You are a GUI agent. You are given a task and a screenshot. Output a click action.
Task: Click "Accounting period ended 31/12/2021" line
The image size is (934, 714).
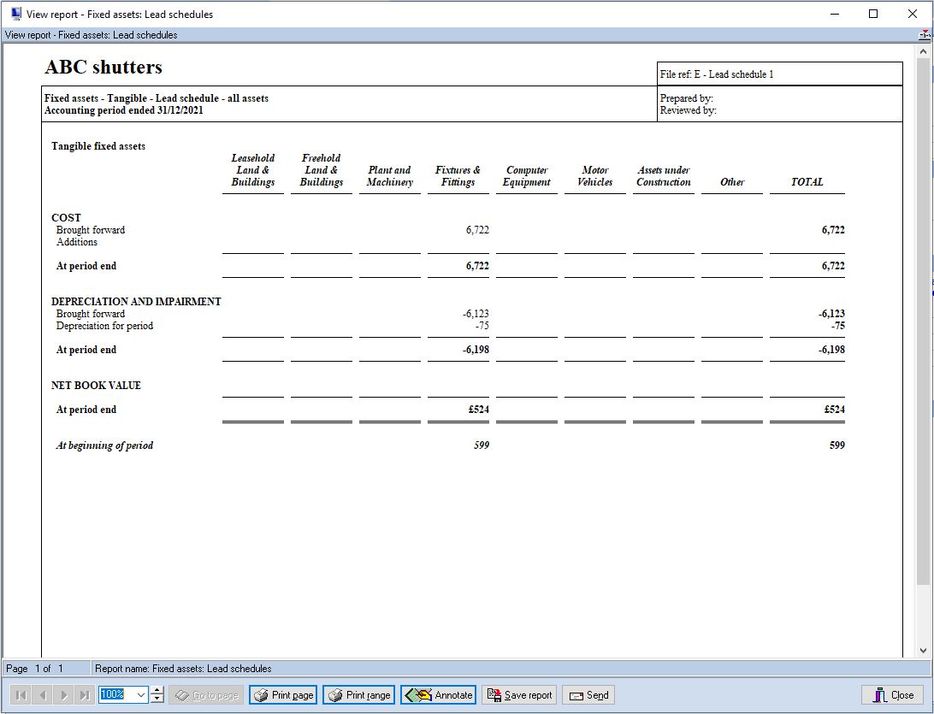(124, 110)
